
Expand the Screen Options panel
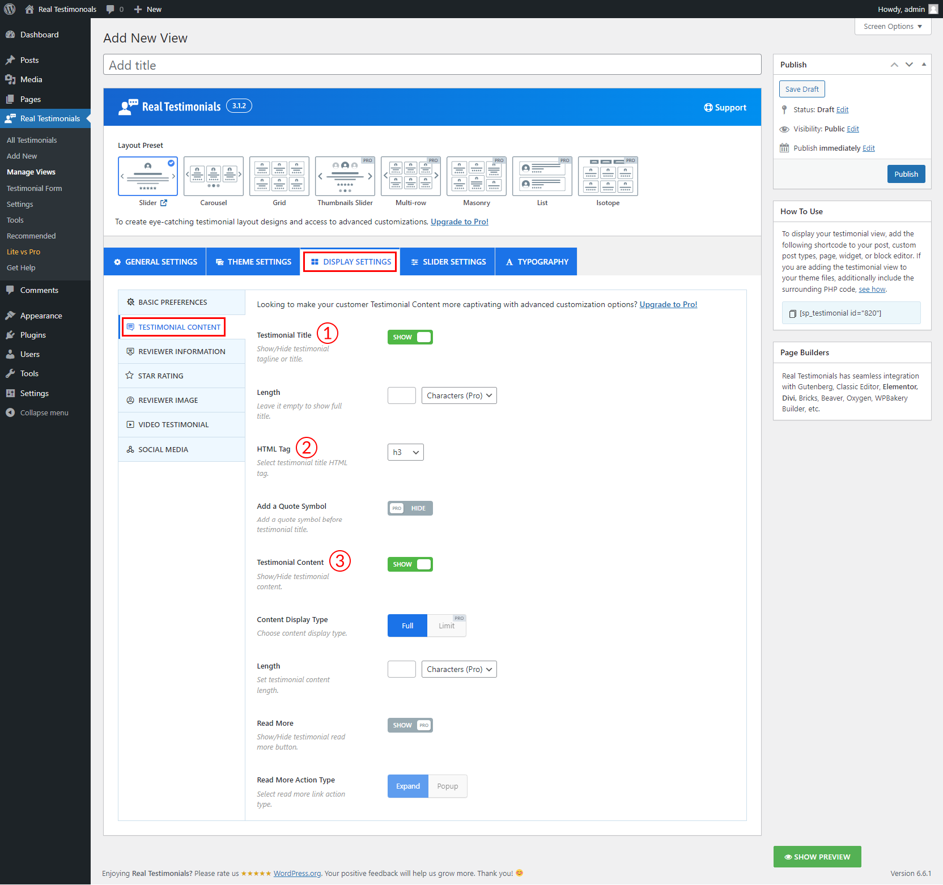click(x=893, y=27)
